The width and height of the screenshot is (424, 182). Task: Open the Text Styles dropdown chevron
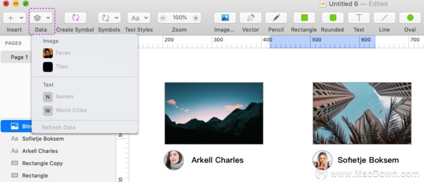[146, 18]
